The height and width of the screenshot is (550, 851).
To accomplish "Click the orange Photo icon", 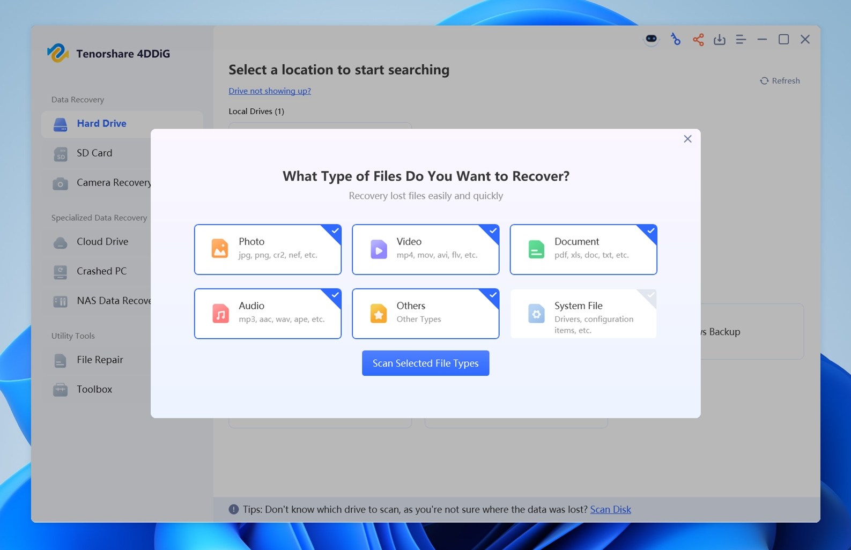I will (x=220, y=249).
